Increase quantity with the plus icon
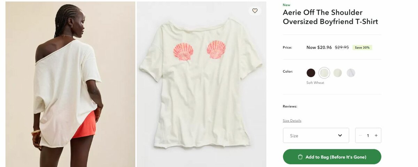418x167 pixels. pos(376,136)
